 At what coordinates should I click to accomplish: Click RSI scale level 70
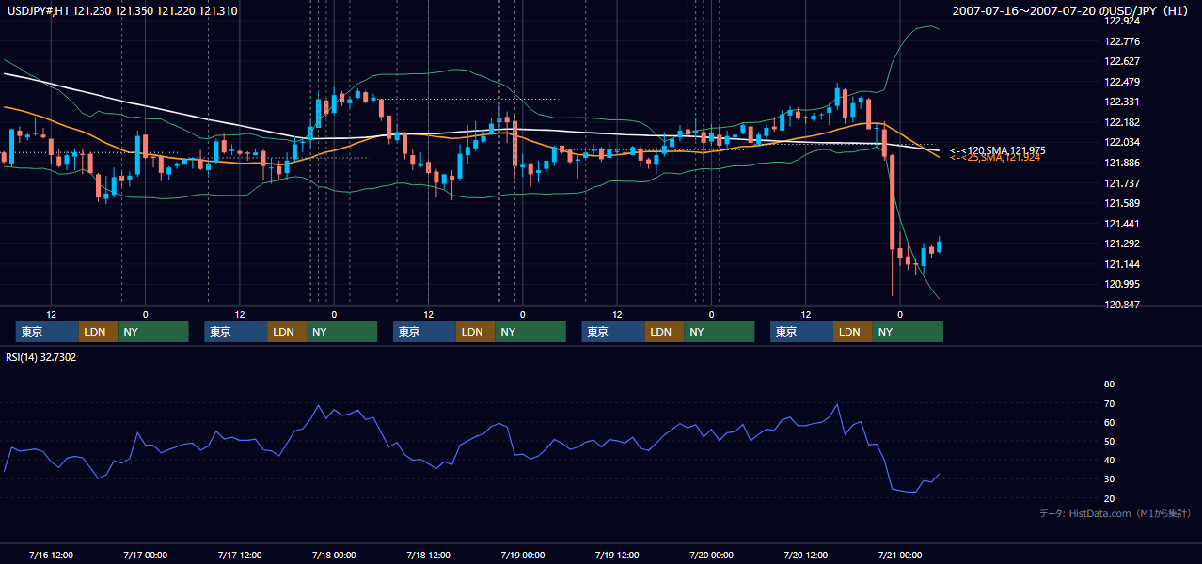coord(1109,403)
